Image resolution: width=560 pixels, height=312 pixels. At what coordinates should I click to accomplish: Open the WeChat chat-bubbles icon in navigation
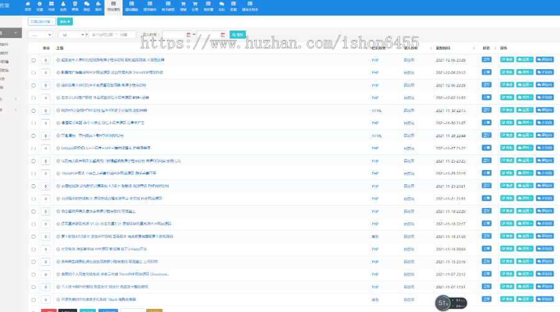click(x=86, y=6)
